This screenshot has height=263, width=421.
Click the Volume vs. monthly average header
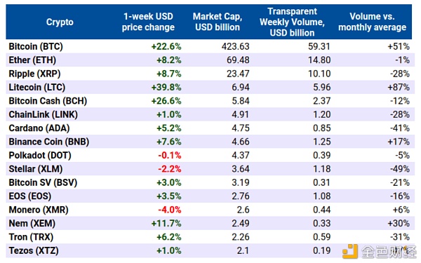pyautogui.click(x=372, y=22)
